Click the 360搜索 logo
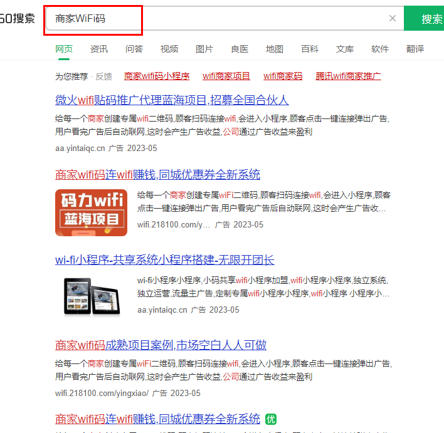 click(x=18, y=19)
